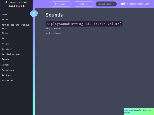Open the Animations page
This screenshot has height=115, width=154.
[8, 70]
